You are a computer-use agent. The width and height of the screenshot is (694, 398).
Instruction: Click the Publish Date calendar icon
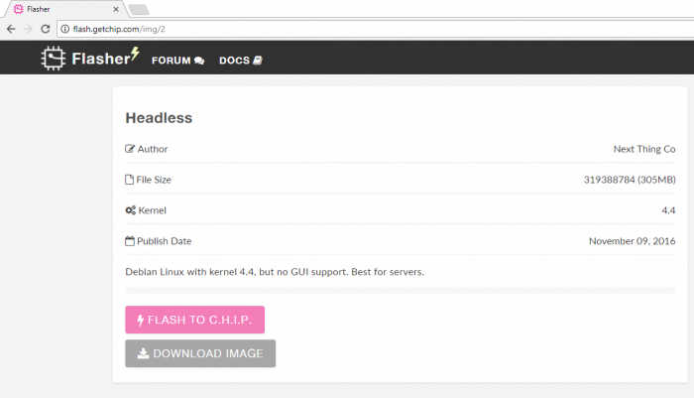[x=130, y=241]
